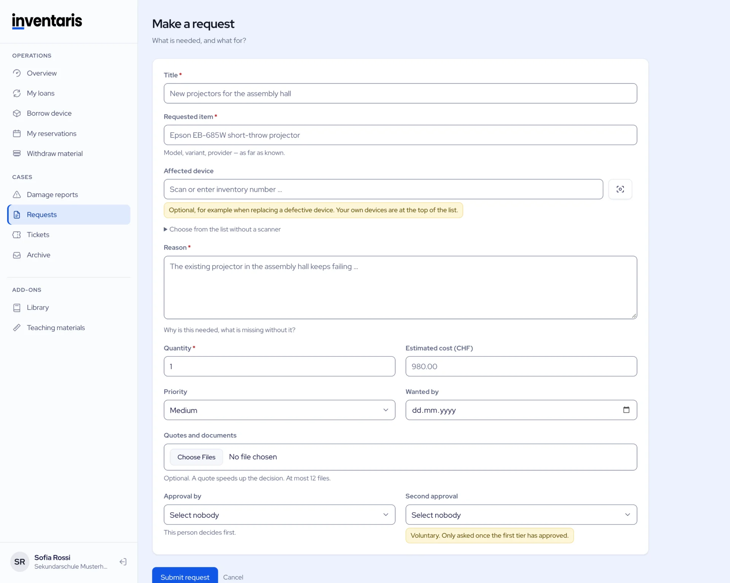Open the Approval by dropdown
Viewport: 730px width, 583px height.
coord(279,515)
